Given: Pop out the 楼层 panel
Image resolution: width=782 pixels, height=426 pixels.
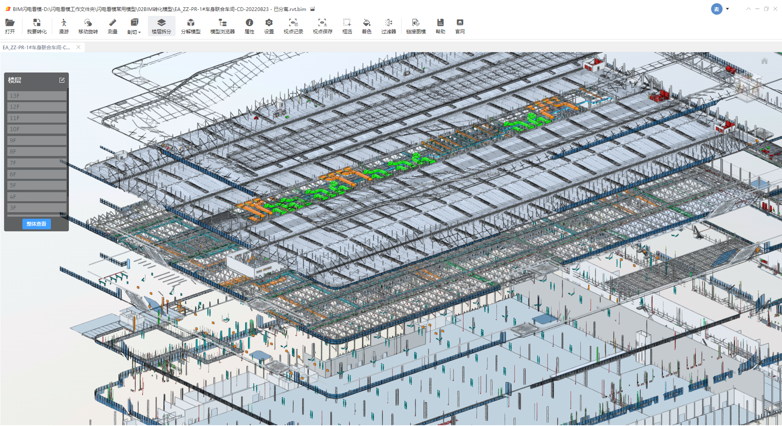Looking at the screenshot, I should click(62, 80).
